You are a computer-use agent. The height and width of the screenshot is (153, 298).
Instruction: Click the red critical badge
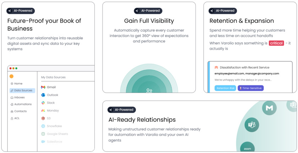(276, 43)
